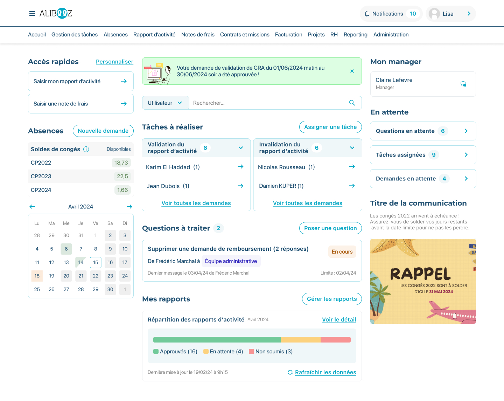
Task: Click the Personnaliser link
Action: coord(114,62)
